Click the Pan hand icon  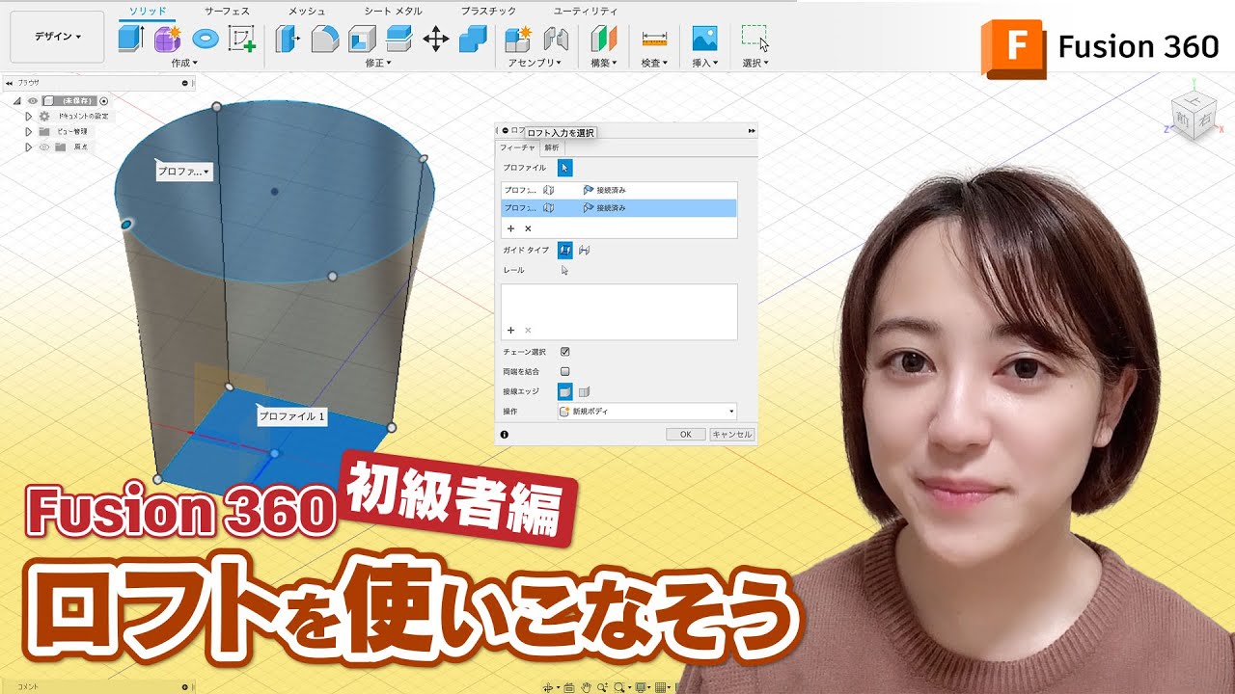click(586, 687)
